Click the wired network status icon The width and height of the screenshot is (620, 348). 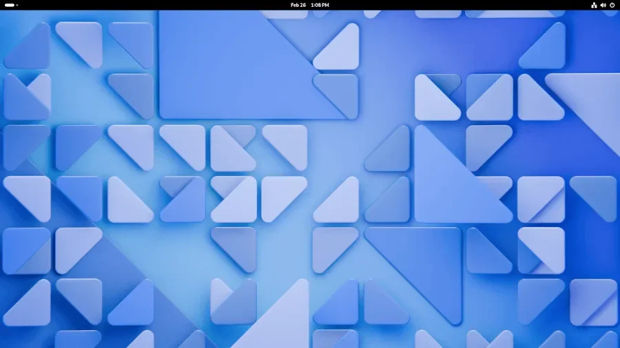[594, 5]
